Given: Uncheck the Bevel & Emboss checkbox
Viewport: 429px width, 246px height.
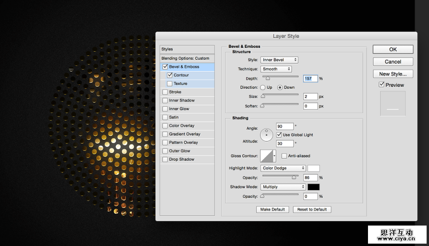Looking at the screenshot, I should 165,67.
